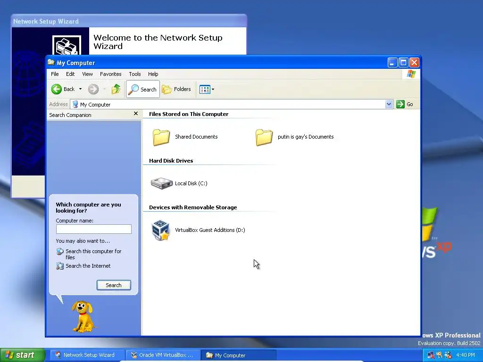
Task: Expand the Views dropdown arrow
Action: [213, 89]
